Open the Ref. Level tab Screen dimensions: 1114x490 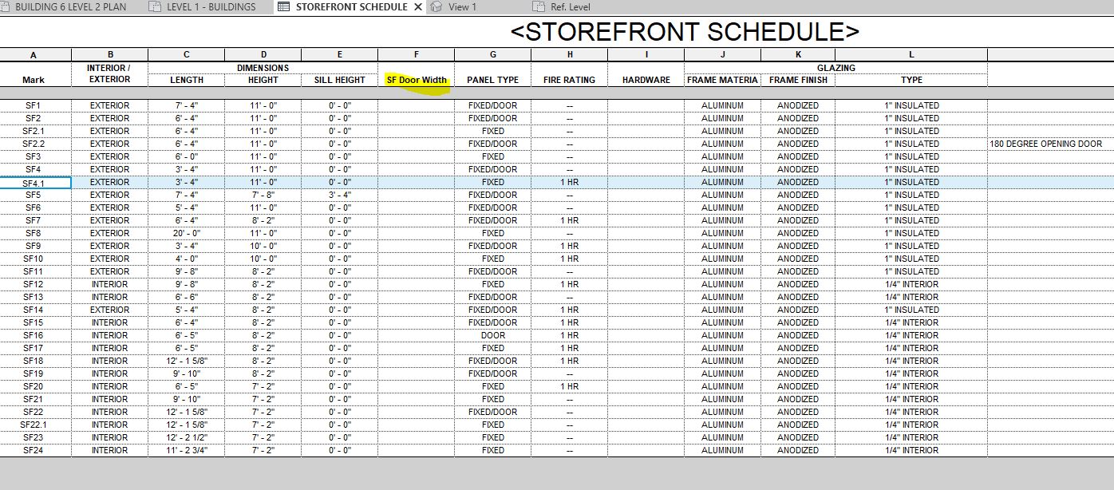pyautogui.click(x=570, y=6)
